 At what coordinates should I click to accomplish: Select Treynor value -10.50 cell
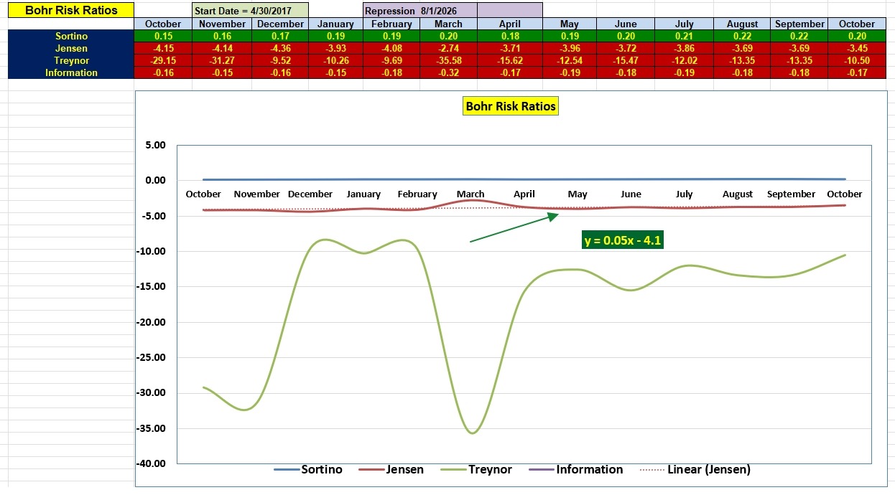857,60
